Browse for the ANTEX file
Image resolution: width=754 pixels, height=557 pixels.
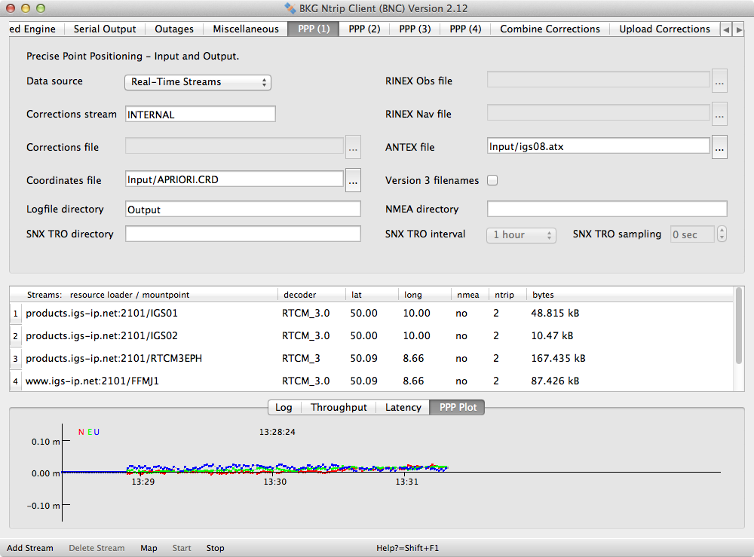pyautogui.click(x=719, y=148)
